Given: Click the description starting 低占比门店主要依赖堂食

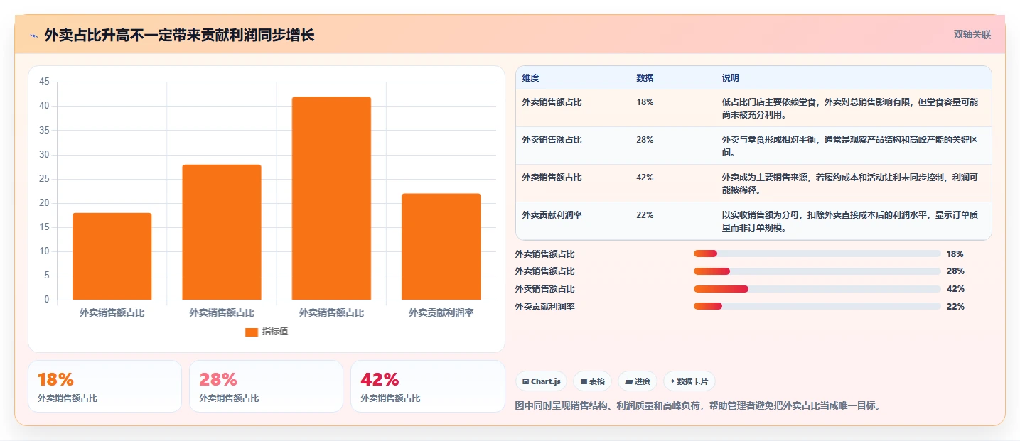Looking at the screenshot, I should tap(849, 108).
